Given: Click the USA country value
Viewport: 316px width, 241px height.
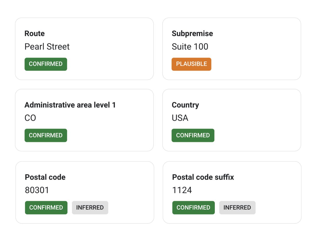Looking at the screenshot, I should 180,118.
